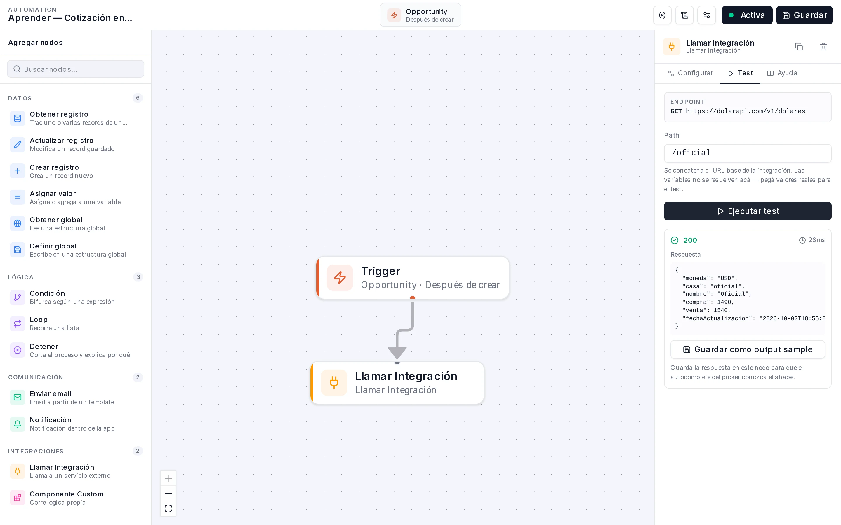Open the variables icon in top toolbar
Image resolution: width=841 pixels, height=525 pixels.
click(662, 15)
